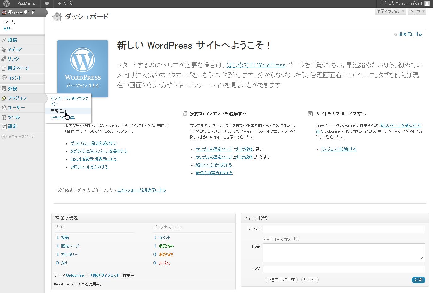Click the アップロード/挿入 media icon
The height and width of the screenshot is (293, 433).
[x=296, y=239]
